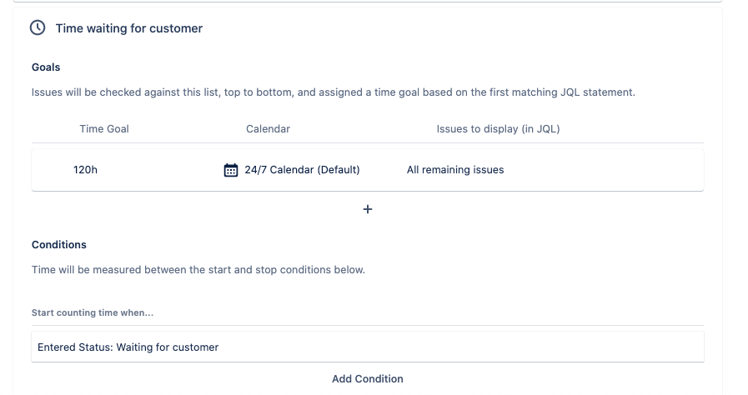The width and height of the screenshot is (748, 395).
Task: Click the empty right end of the goal row
Action: (x=634, y=170)
